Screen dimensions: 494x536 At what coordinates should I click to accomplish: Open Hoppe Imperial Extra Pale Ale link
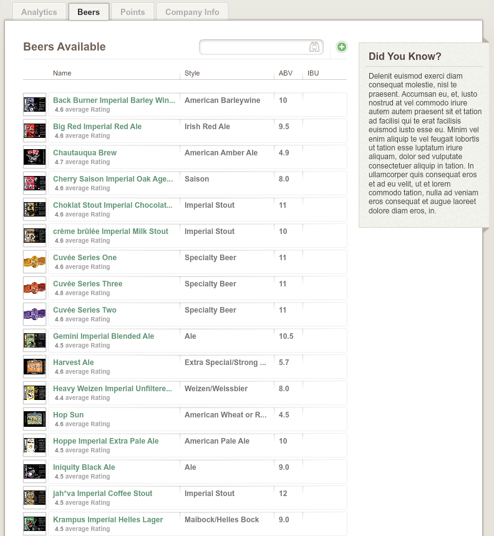pos(106,441)
